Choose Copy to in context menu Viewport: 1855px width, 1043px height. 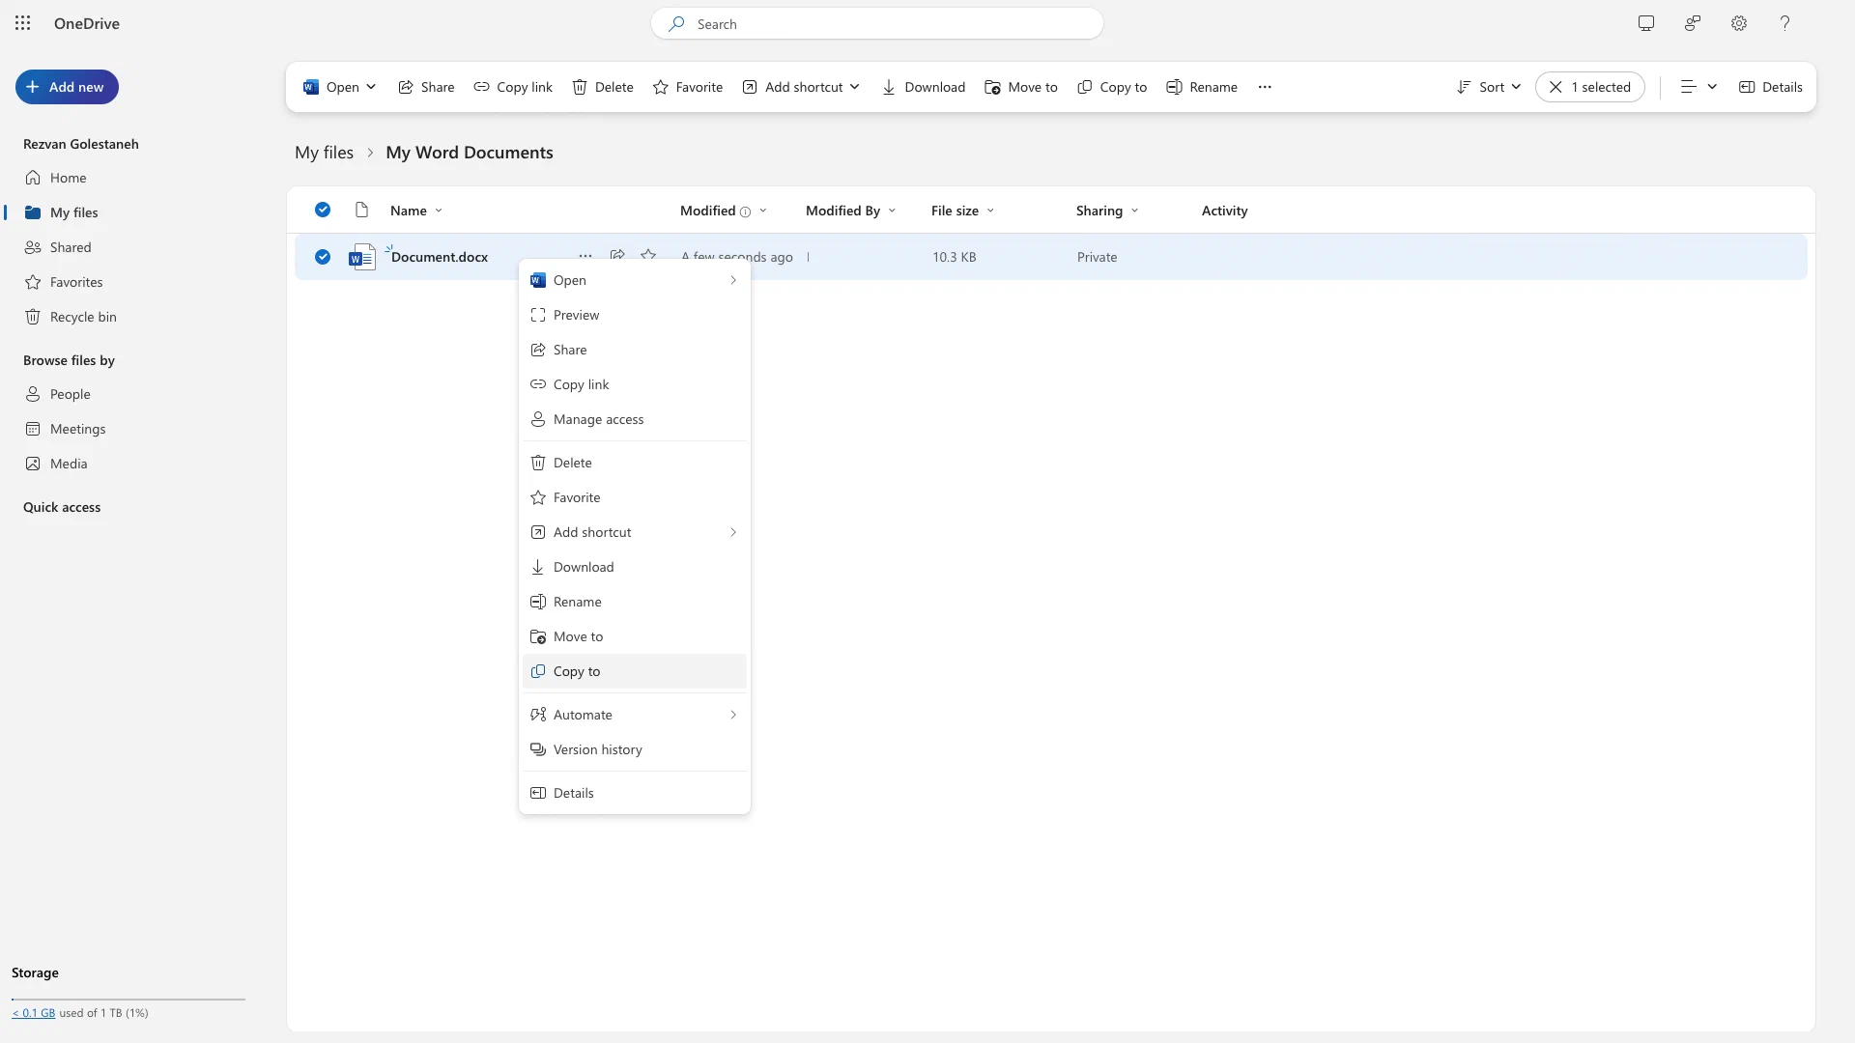pyautogui.click(x=635, y=671)
